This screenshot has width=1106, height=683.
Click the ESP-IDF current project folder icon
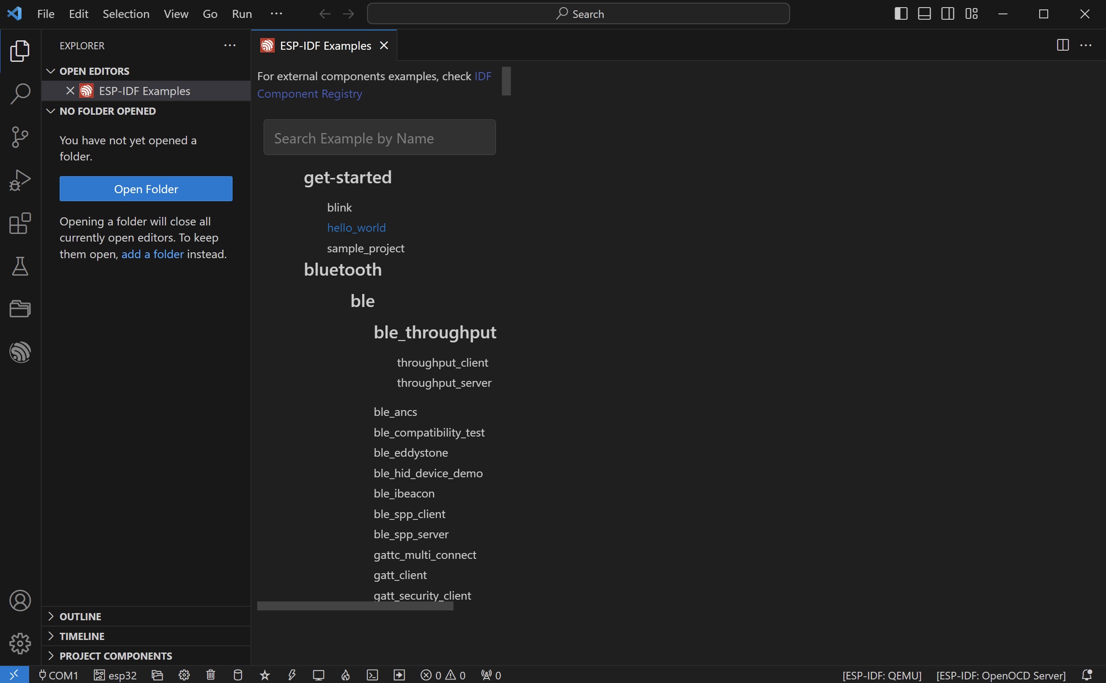point(157,675)
